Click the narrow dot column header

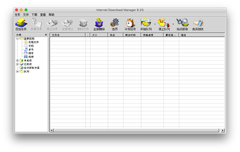(x=88, y=35)
